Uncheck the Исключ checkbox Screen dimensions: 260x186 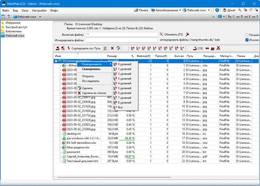coord(247,40)
